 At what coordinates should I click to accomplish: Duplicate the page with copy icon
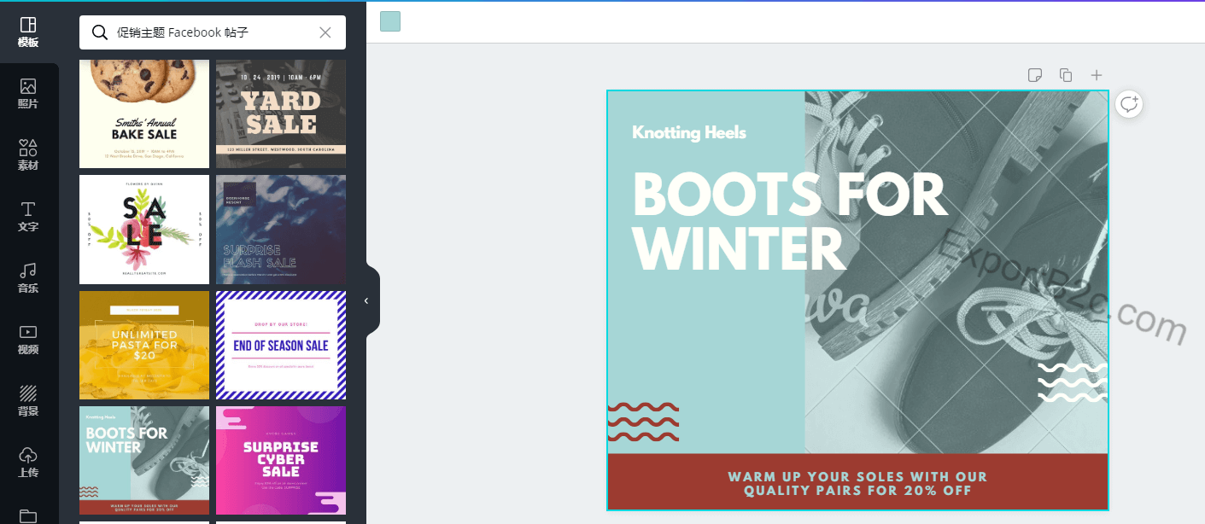click(1066, 75)
